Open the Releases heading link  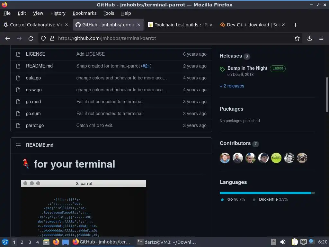[231, 56]
